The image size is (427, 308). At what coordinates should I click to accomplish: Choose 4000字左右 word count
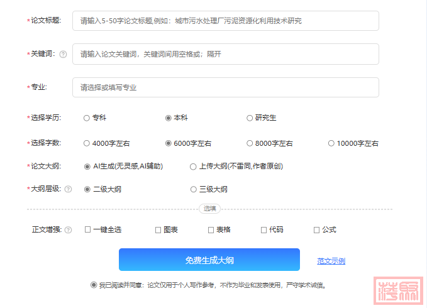(87, 143)
